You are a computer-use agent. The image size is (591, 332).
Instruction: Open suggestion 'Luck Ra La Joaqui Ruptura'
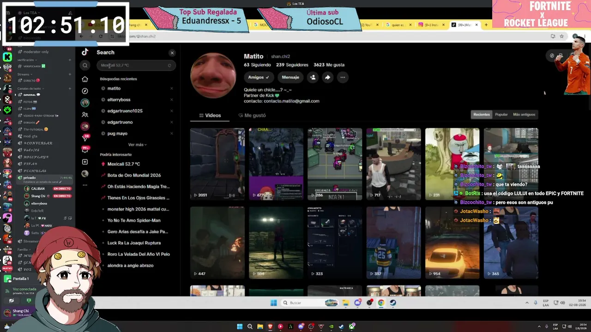coord(134,243)
